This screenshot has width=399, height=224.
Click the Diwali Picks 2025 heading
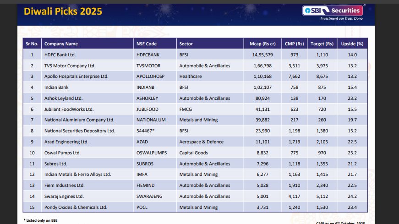tap(63, 11)
